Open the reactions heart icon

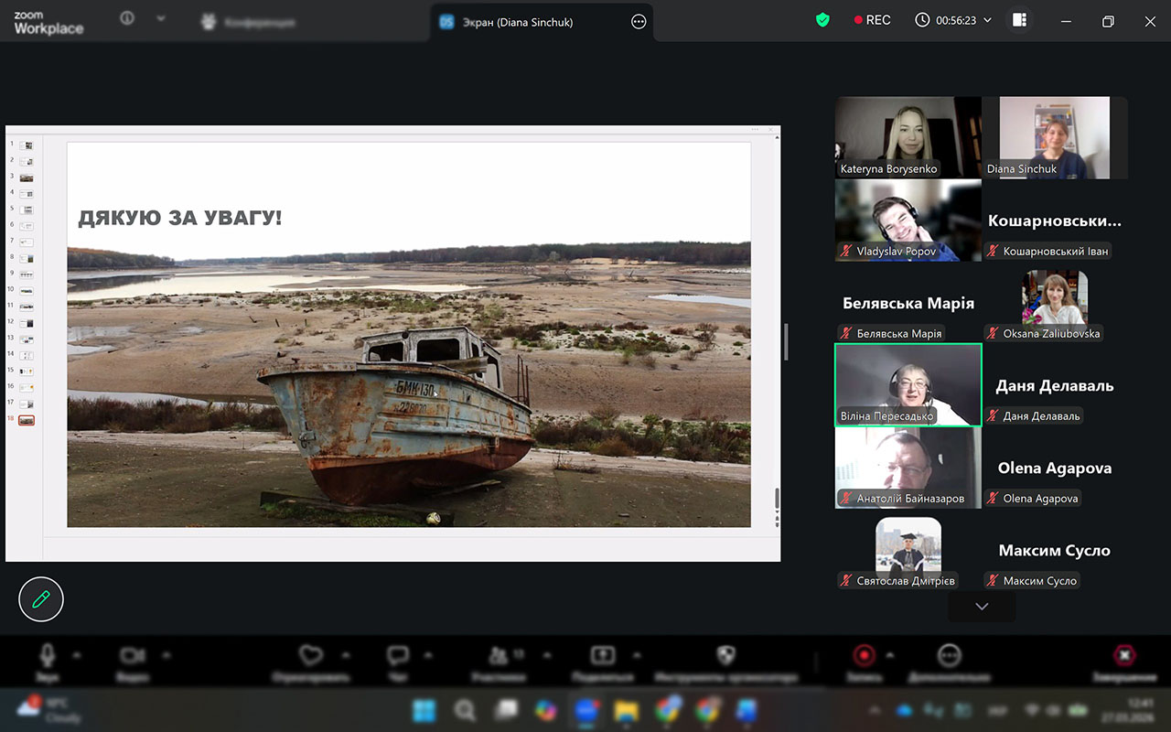click(x=312, y=655)
